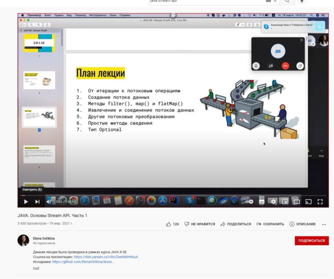Close the Skype call mini window
Viewport: 334px width, 279px height.
302,40
